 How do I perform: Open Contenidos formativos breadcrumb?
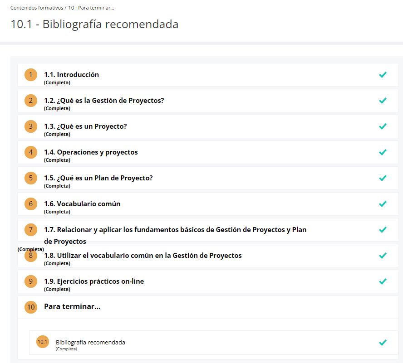tap(37, 8)
